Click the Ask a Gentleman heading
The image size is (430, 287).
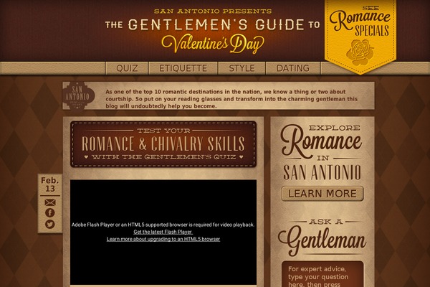pos(322,237)
